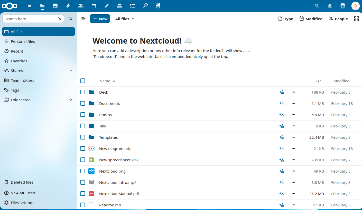Click the Nextcloud logo
The width and height of the screenshot is (362, 210).
(10, 6)
